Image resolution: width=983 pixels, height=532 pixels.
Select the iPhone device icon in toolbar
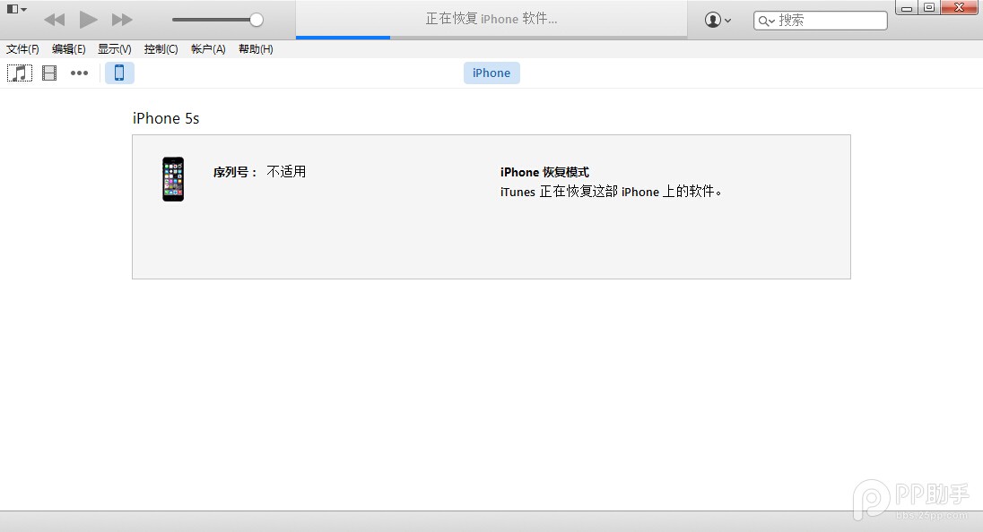click(119, 73)
